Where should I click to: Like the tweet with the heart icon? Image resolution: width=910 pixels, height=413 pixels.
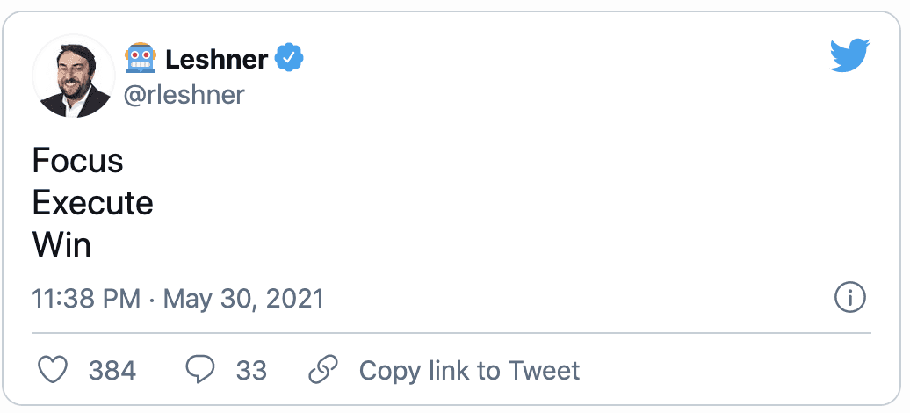click(x=53, y=370)
